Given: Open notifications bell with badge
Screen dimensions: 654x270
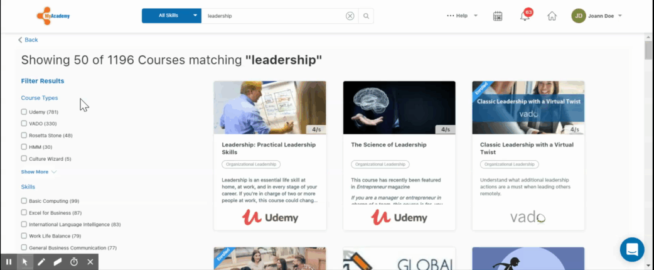Looking at the screenshot, I should 525,16.
